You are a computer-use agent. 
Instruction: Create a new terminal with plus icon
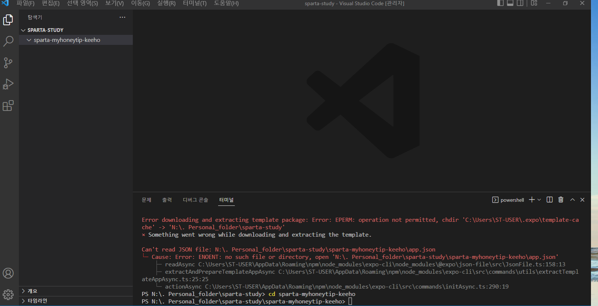click(532, 200)
